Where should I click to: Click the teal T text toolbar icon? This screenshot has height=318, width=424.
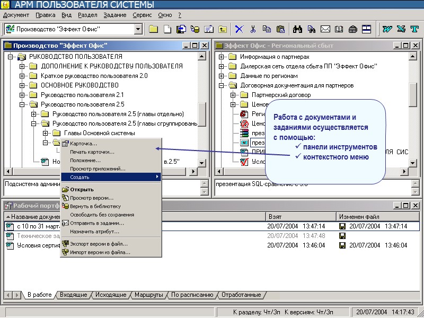pyautogui.click(x=414, y=29)
